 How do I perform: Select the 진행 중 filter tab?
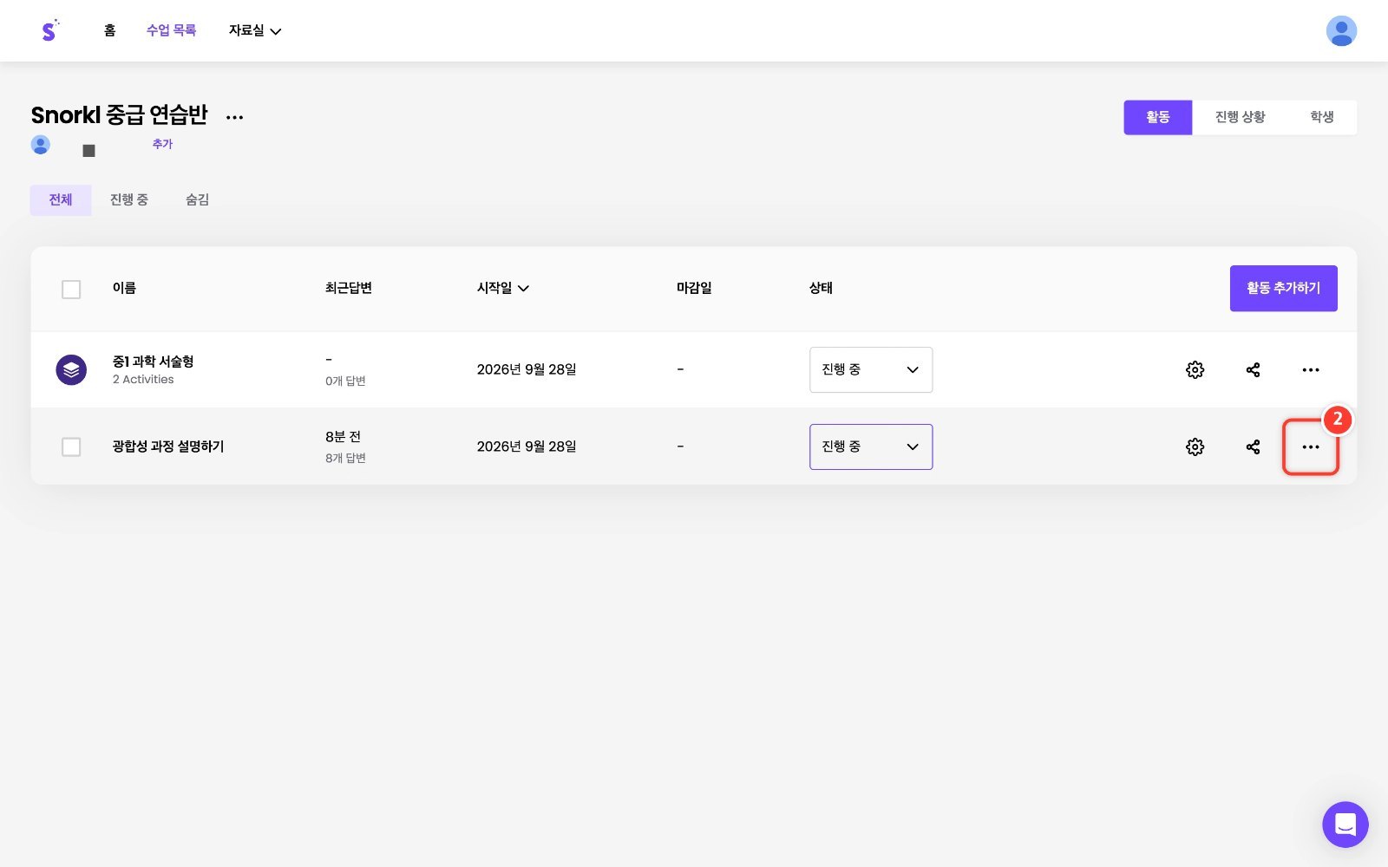[x=129, y=200]
